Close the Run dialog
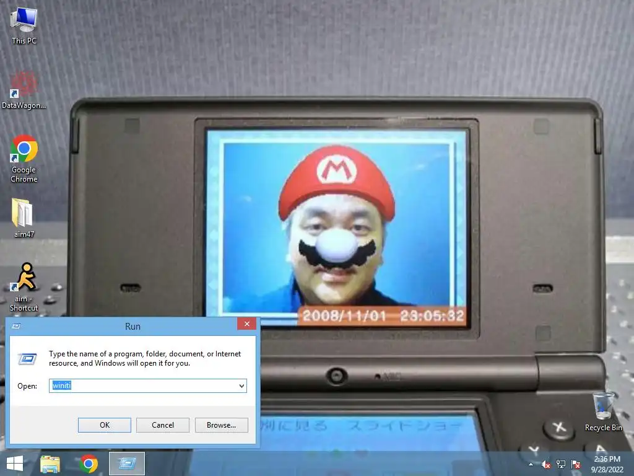Viewport: 634px width, 476px height. pos(246,324)
